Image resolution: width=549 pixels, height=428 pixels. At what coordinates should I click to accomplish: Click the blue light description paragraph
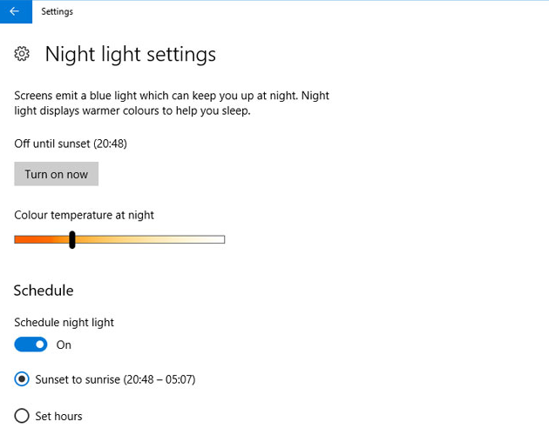(x=172, y=104)
